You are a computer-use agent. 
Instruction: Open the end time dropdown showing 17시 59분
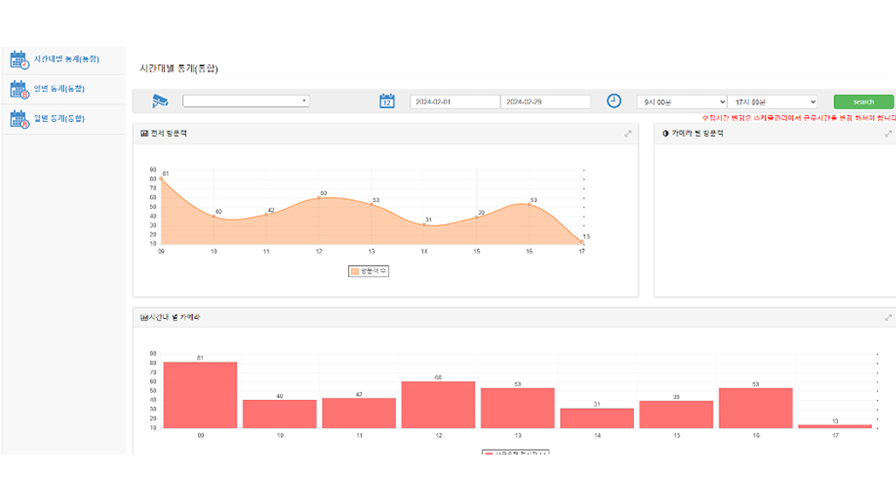point(772,101)
